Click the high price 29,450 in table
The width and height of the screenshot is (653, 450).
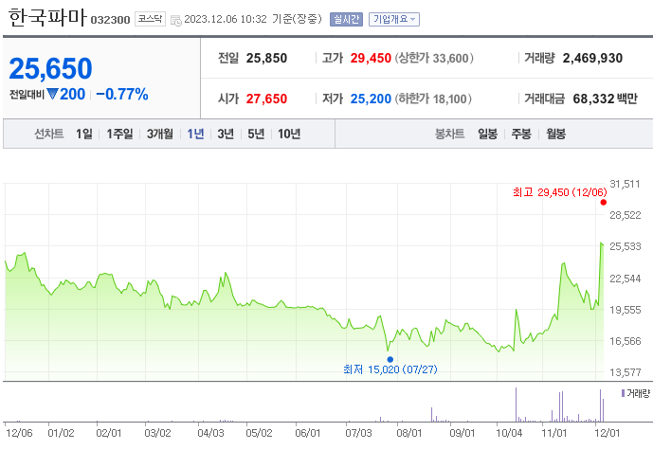coord(371,59)
